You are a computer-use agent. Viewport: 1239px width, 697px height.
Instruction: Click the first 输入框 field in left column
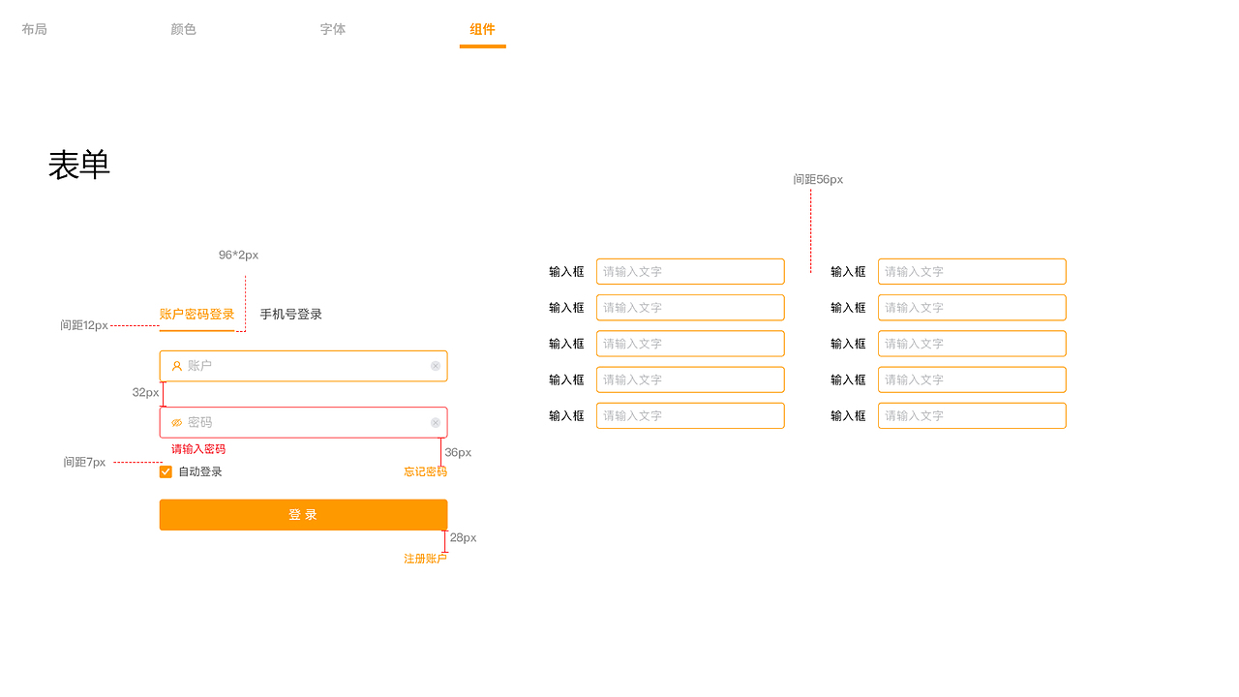pyautogui.click(x=690, y=272)
